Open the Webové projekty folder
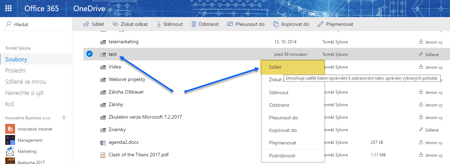The height and width of the screenshot is (164, 450). coord(127,79)
